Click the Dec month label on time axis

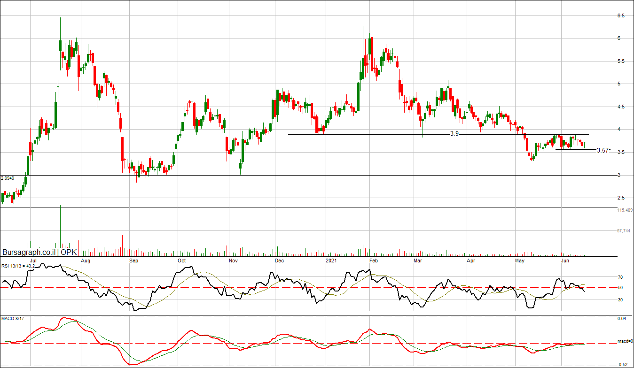tap(279, 260)
